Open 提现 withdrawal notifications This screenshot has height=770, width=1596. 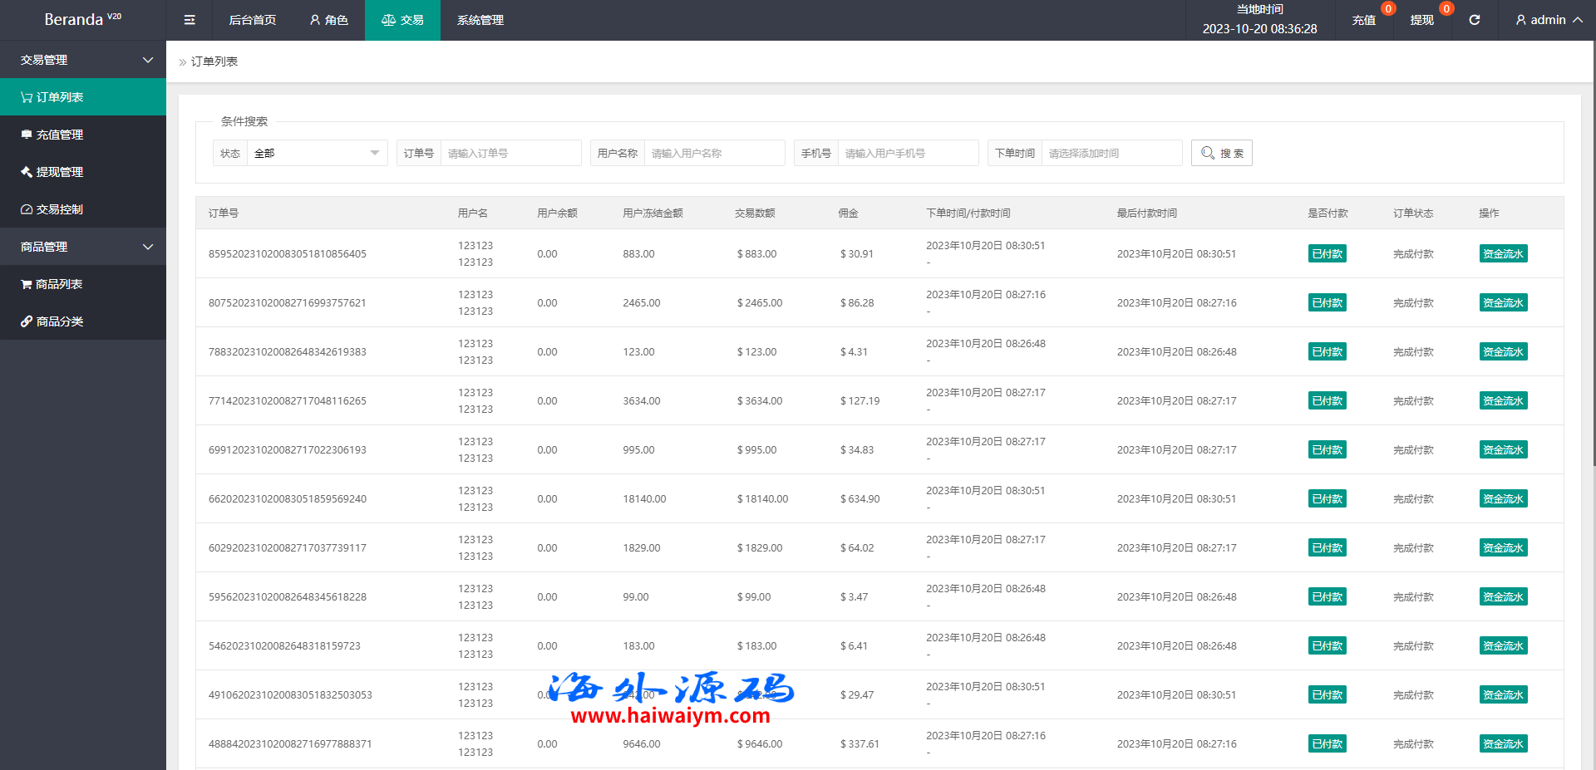point(1421,20)
